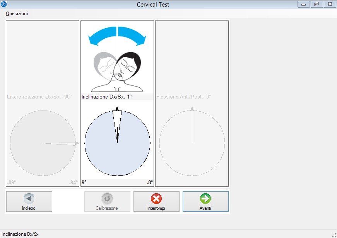Viewport: 337px width, 238px height.
Task: Click the -8° value under inclination gauge
Action: 150,182
